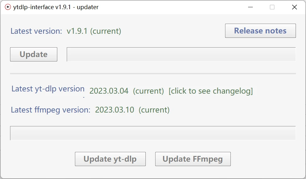This screenshot has height=179, width=306.
Task: Click the yt-dlp 2023.03.04 version date
Action: pyautogui.click(x=109, y=91)
